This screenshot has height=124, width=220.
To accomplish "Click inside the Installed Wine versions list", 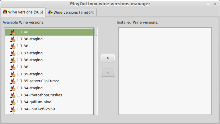I will [x=165, y=71].
